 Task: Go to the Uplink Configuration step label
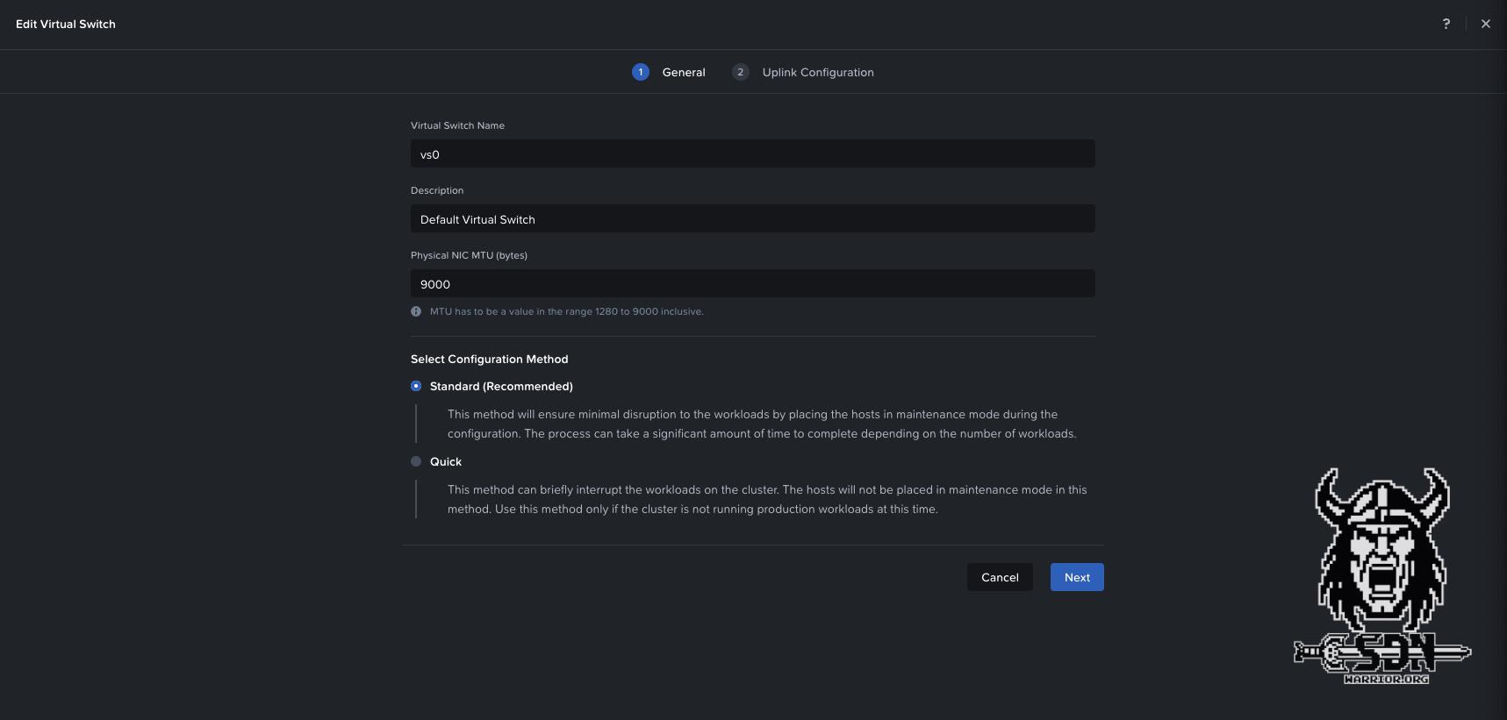[817, 72]
